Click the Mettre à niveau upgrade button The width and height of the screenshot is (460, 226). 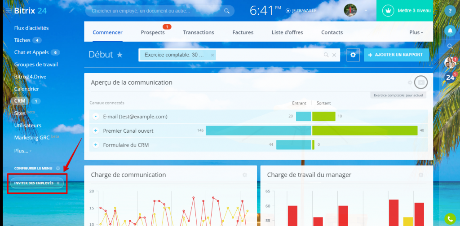coord(405,11)
